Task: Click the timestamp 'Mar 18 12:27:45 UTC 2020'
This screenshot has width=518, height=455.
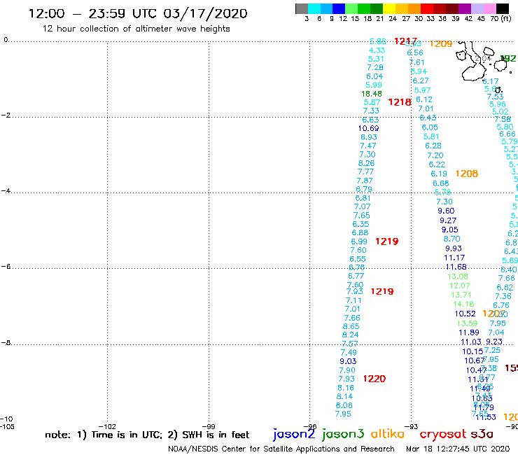Action: coord(458,449)
